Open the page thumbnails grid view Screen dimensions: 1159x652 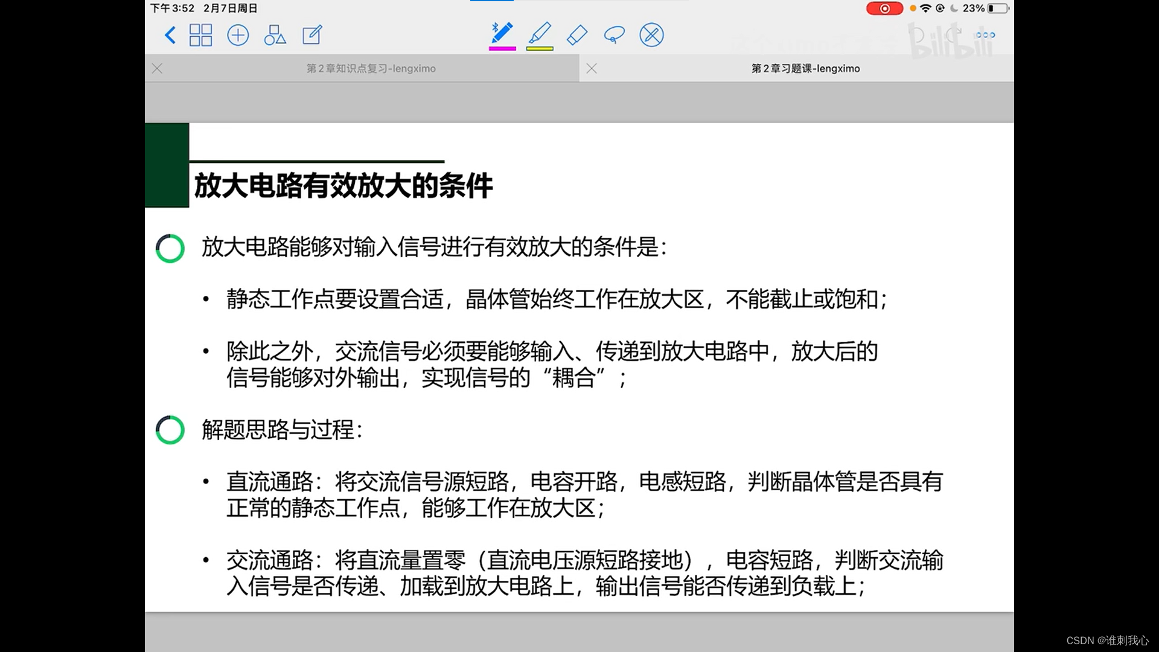200,35
